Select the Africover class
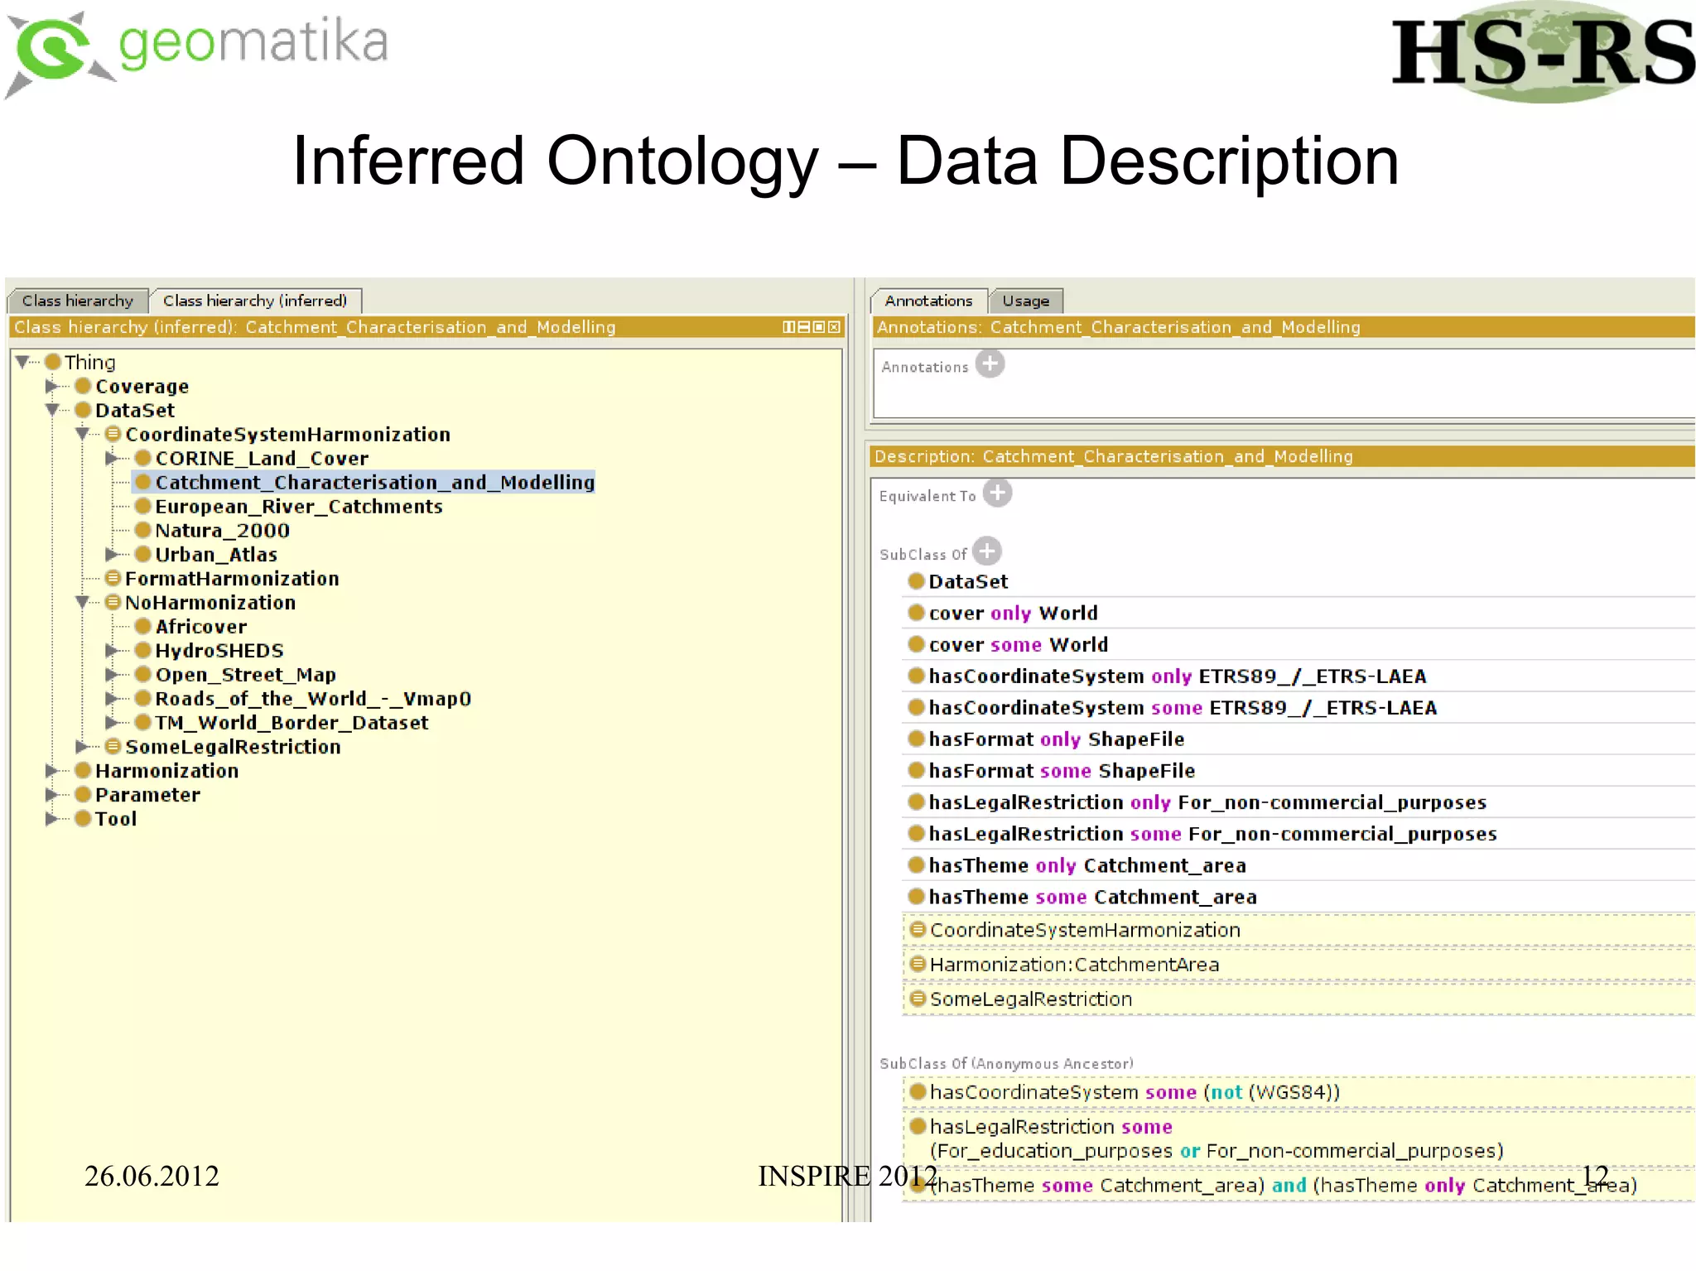 [x=191, y=626]
